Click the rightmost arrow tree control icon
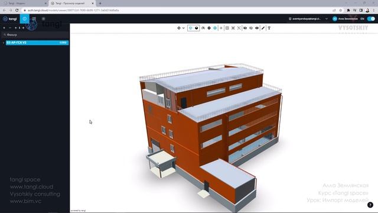 [x=23, y=28]
